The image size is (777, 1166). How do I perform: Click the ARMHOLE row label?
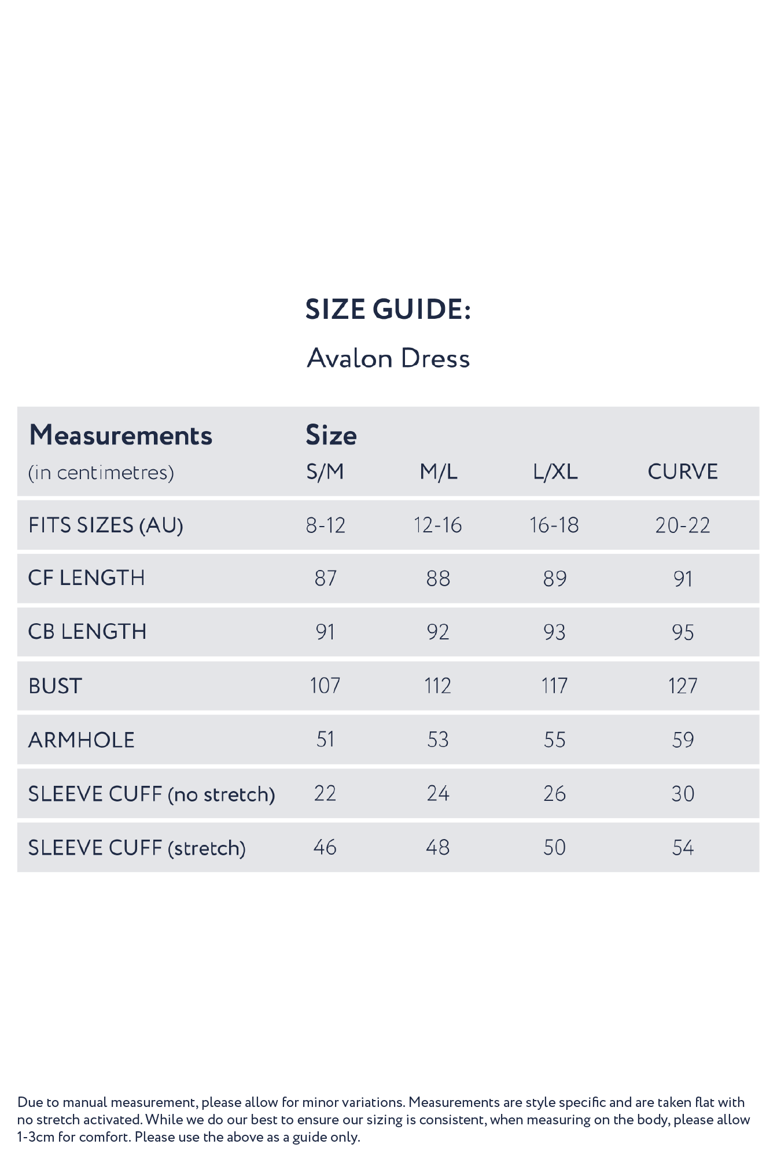tap(82, 740)
